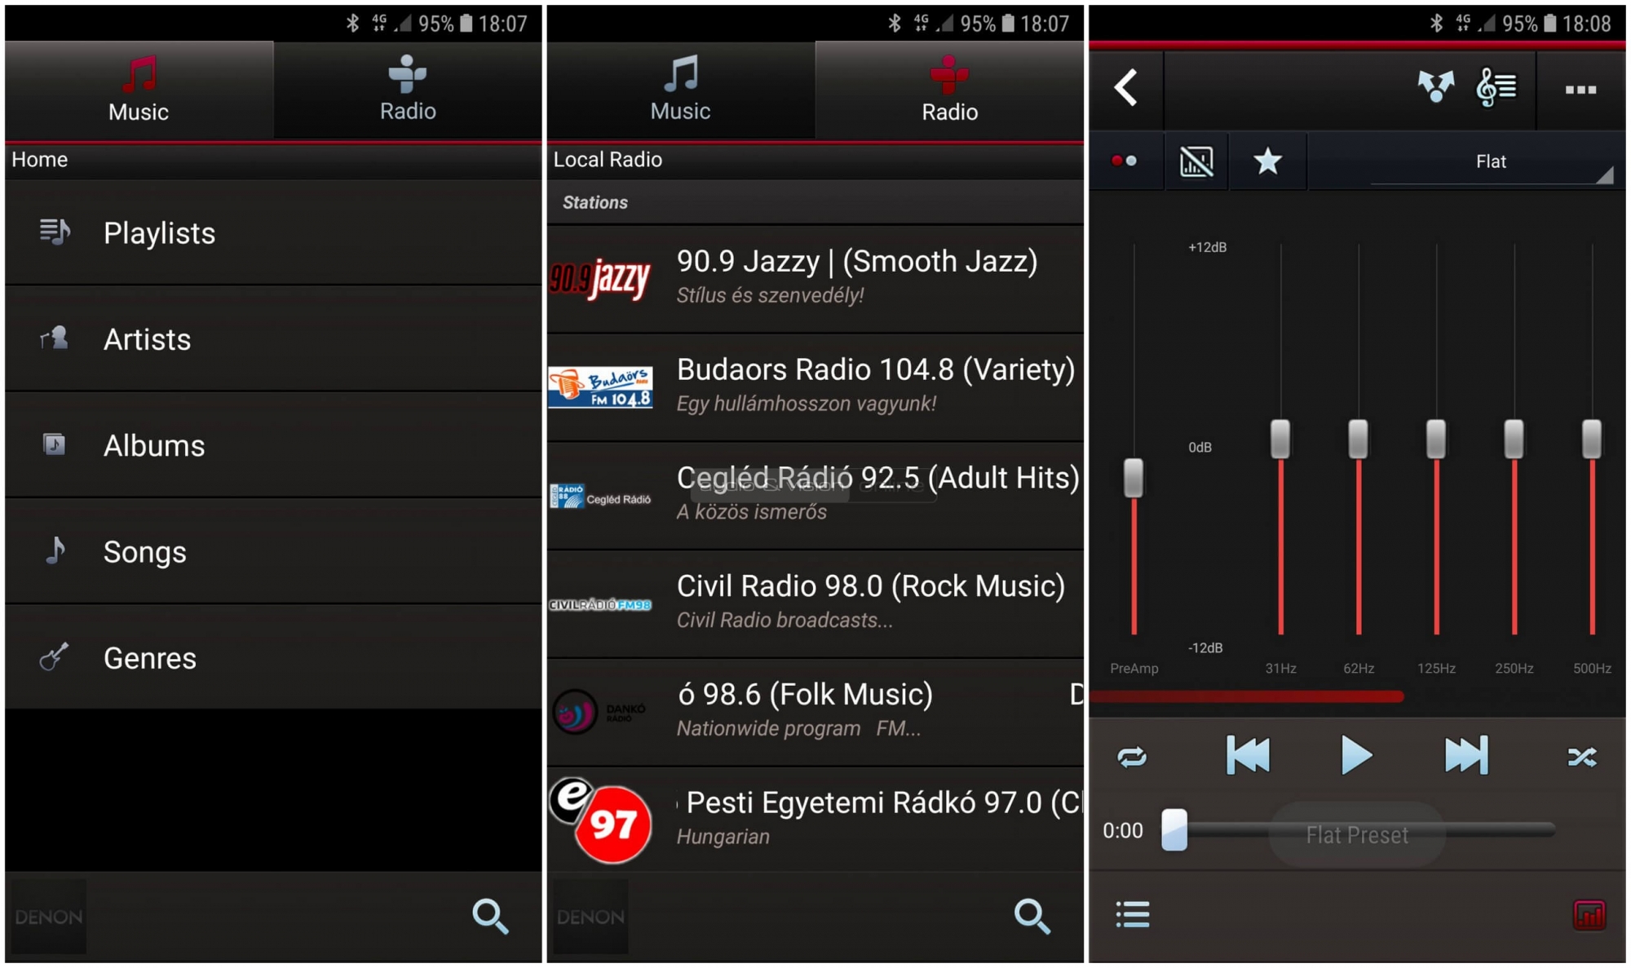Image resolution: width=1631 pixels, height=968 pixels.
Task: Open Playlists from Home list
Action: tap(273, 233)
